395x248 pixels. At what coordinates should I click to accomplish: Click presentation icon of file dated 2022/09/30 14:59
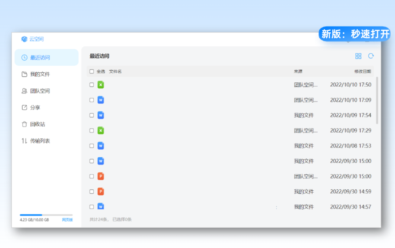click(x=101, y=192)
